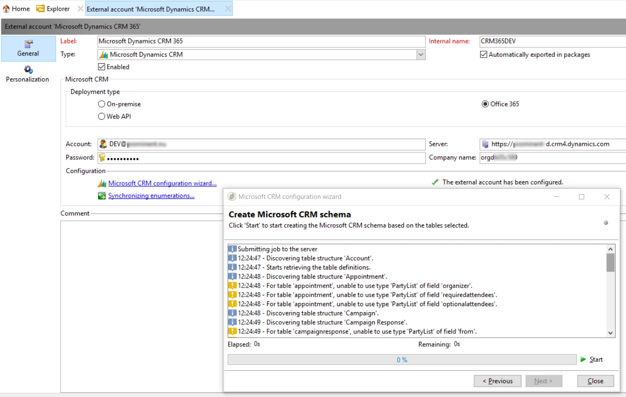Click the Server URL field
Viewport: 626px width, 397px height.
[x=553, y=144]
